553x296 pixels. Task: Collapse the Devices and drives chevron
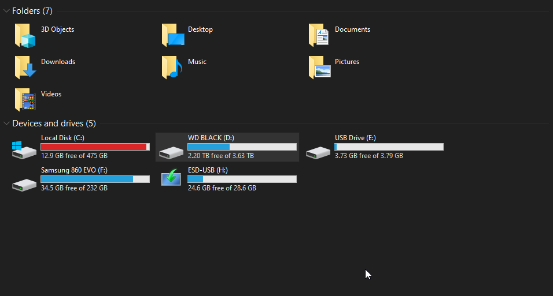pyautogui.click(x=6, y=123)
